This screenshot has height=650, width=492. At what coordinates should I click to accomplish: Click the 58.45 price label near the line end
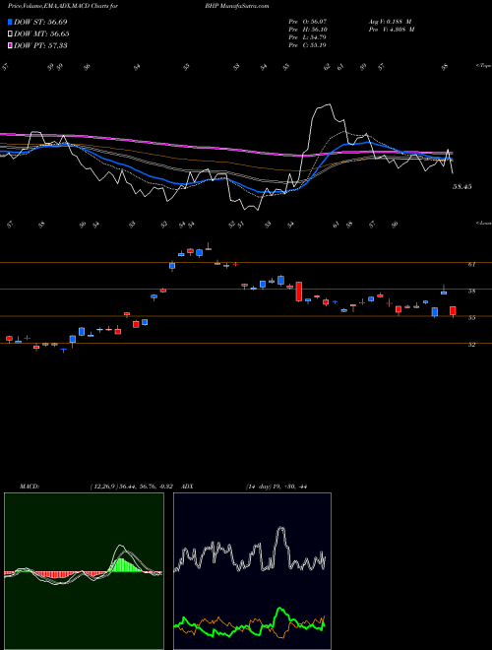[x=462, y=187]
